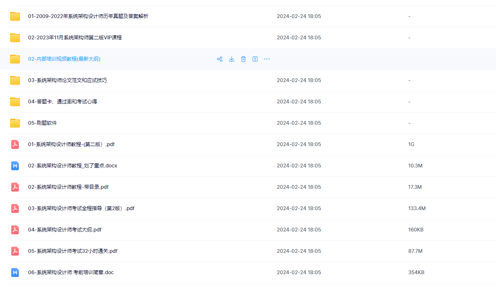Open 03-系统架构设计师考试全程指导 (第2版).pdf
This screenshot has width=496, height=293.
click(81, 208)
